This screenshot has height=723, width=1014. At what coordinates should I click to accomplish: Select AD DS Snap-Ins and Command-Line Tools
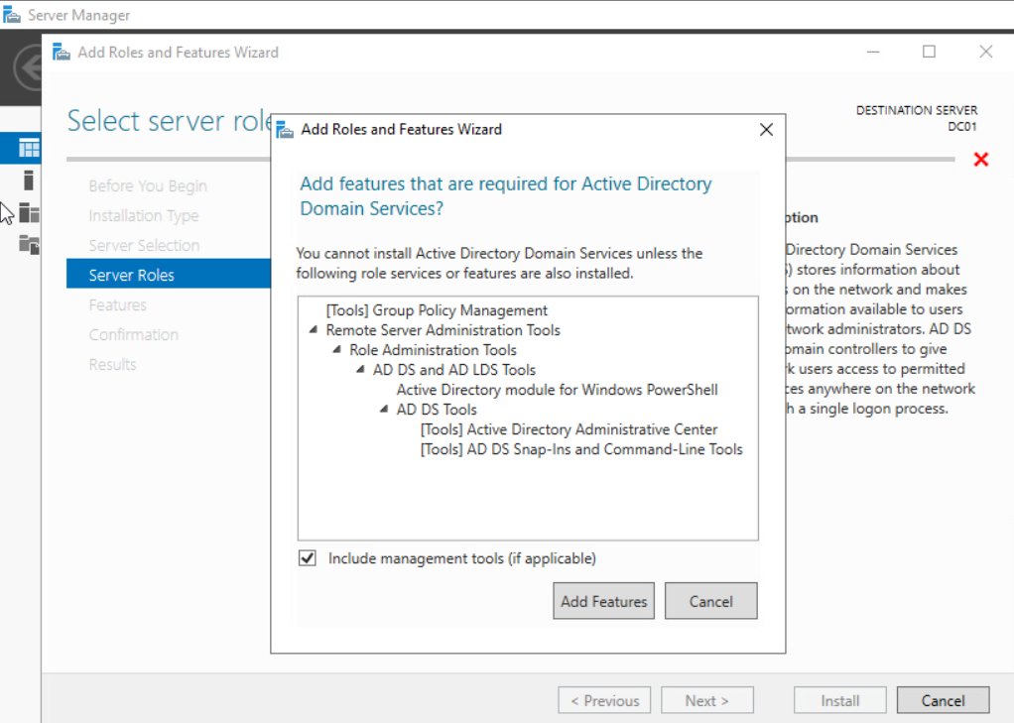581,449
